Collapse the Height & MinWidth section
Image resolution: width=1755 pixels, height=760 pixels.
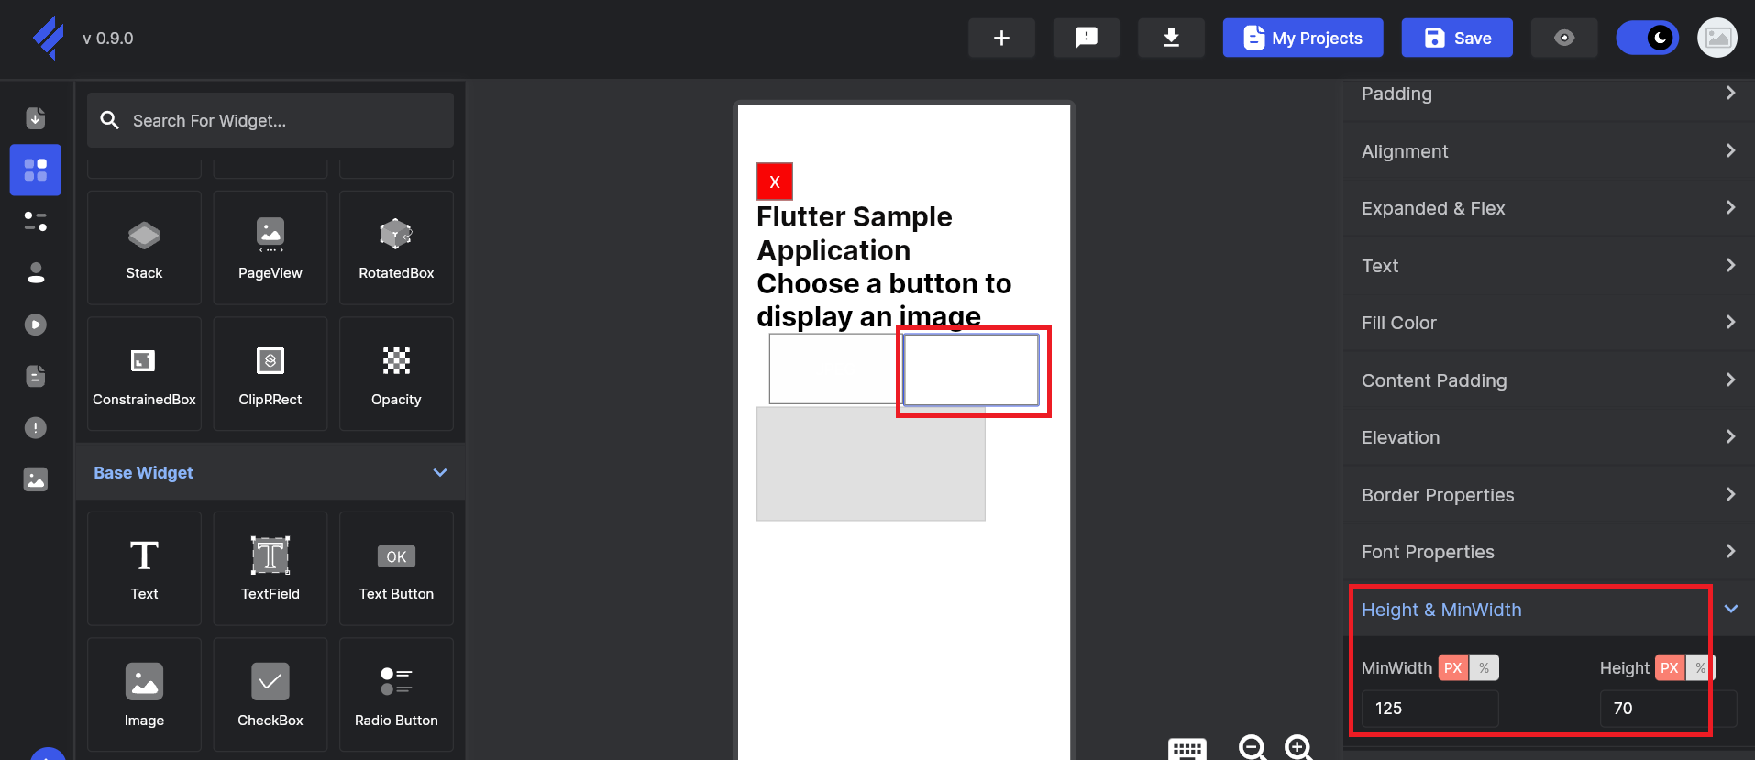coord(1730,610)
